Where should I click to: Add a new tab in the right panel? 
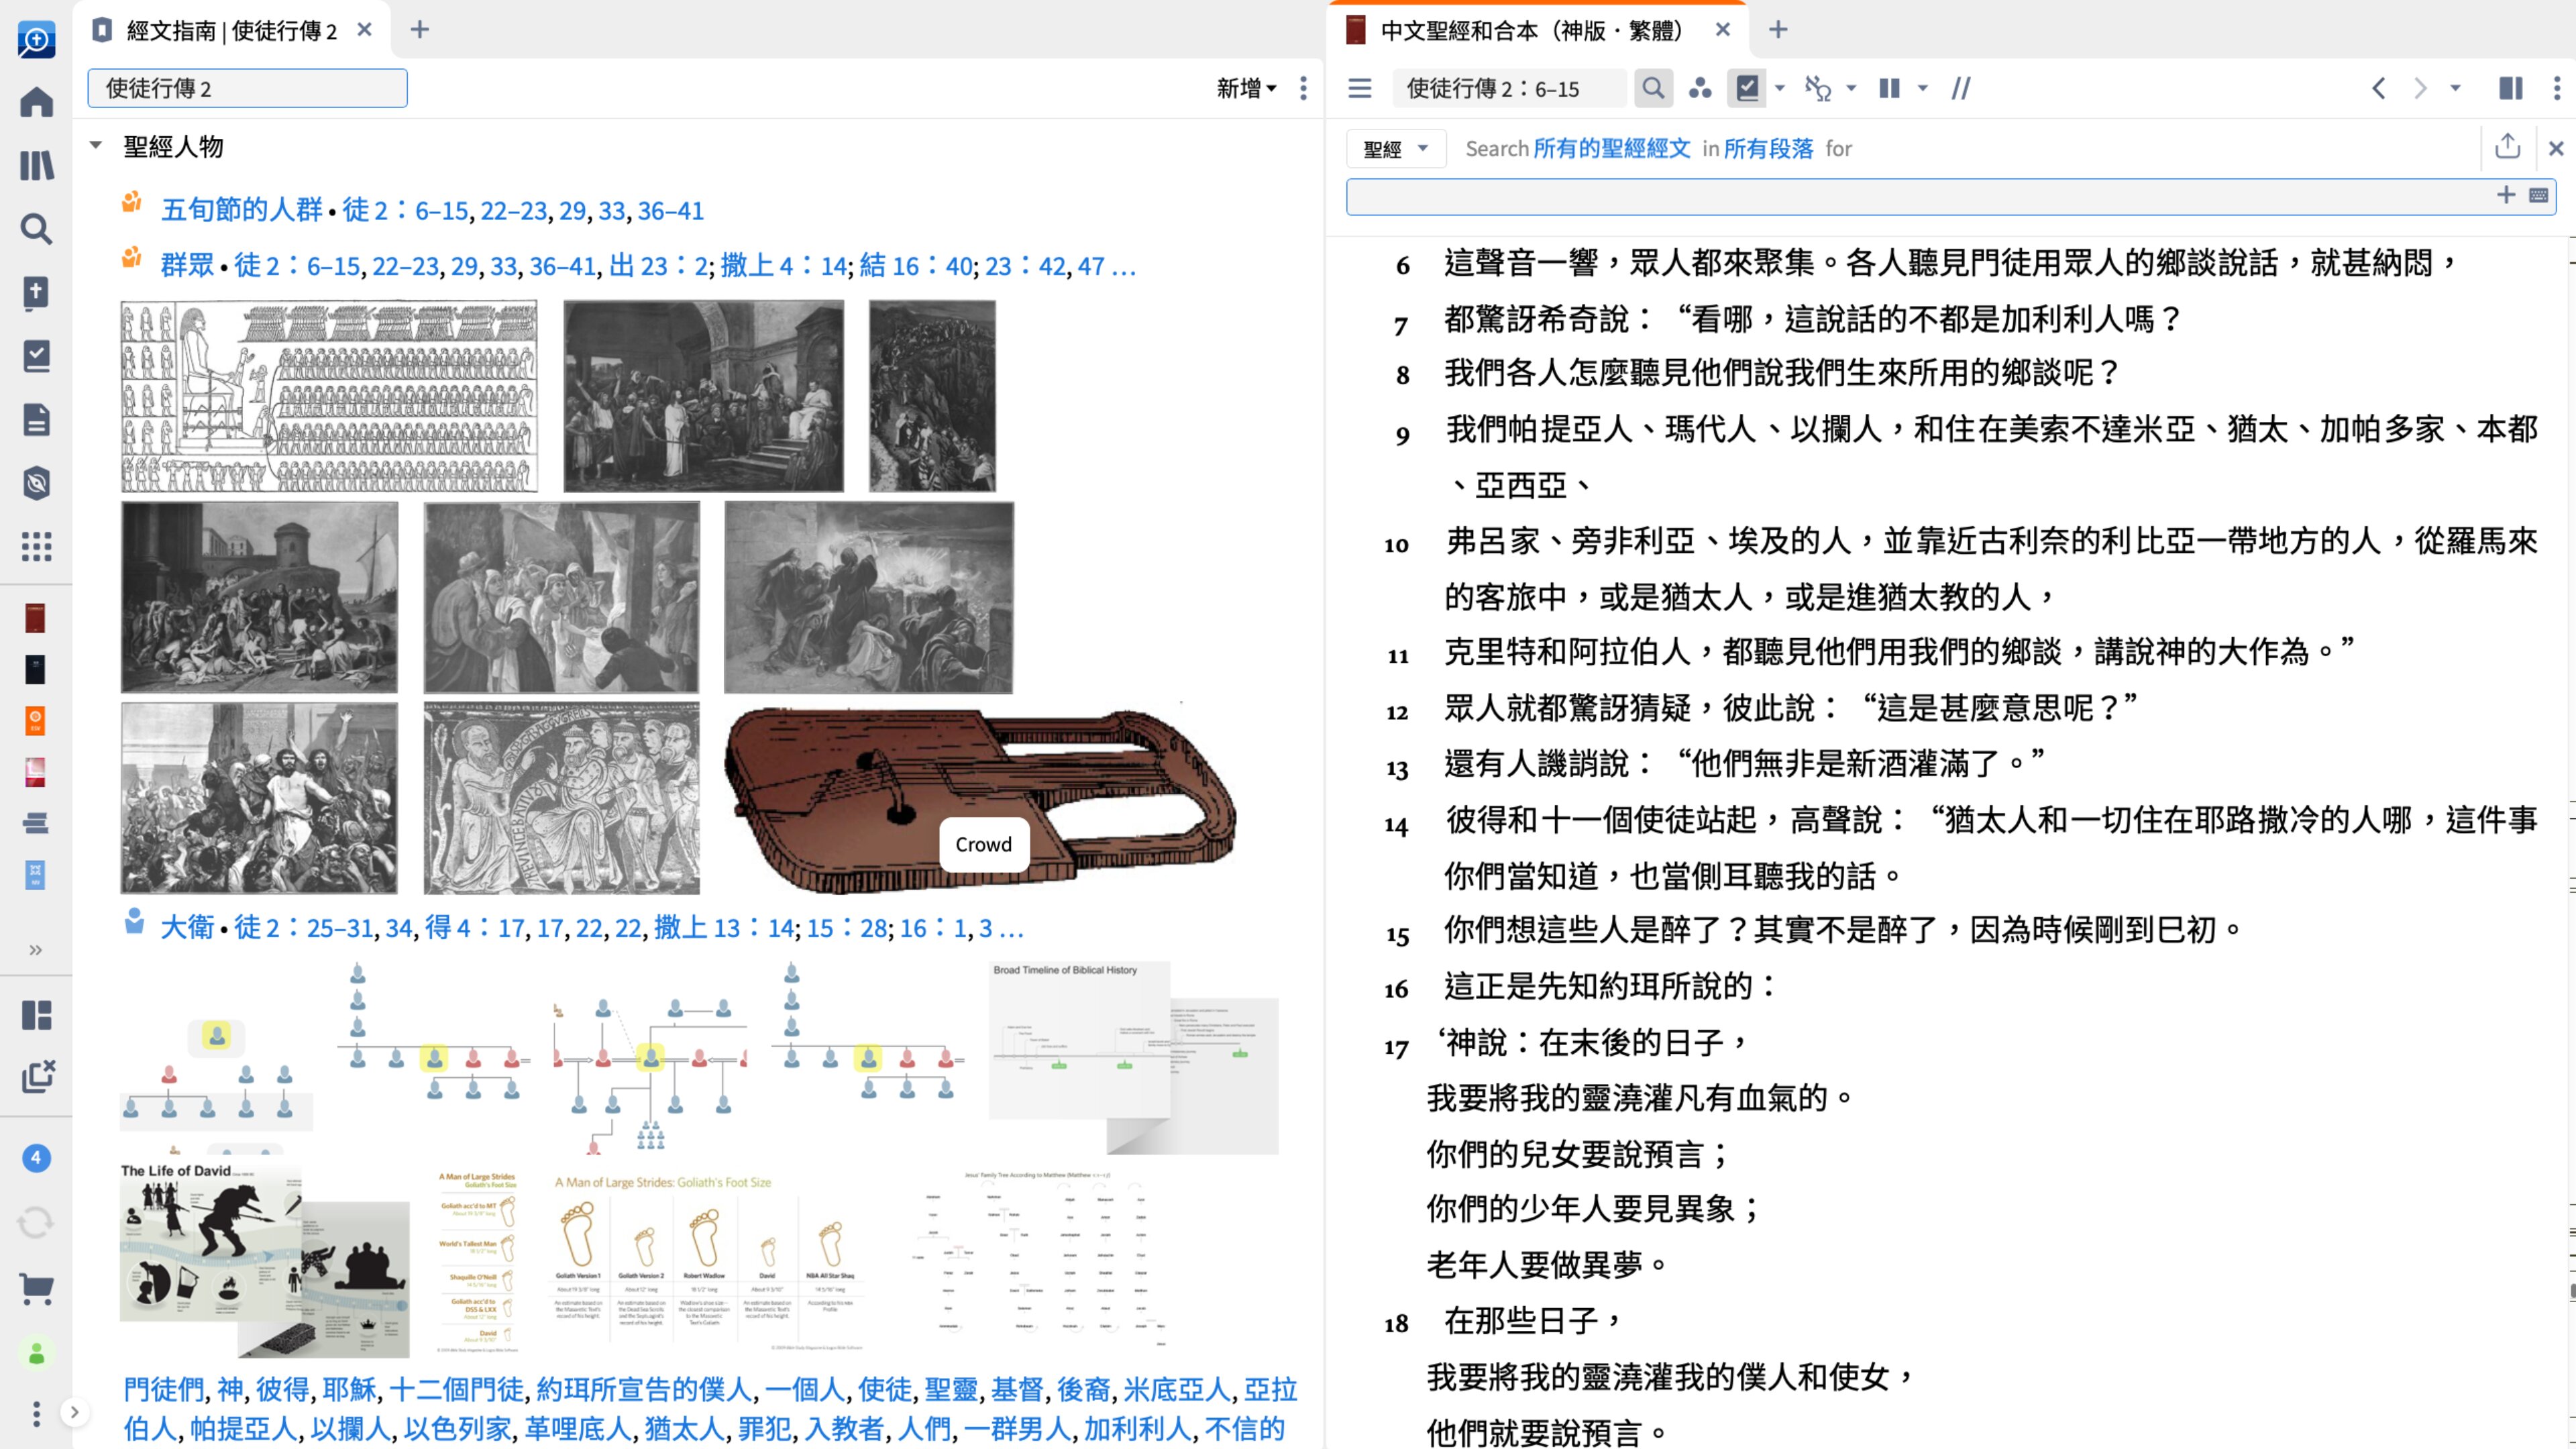click(1778, 30)
